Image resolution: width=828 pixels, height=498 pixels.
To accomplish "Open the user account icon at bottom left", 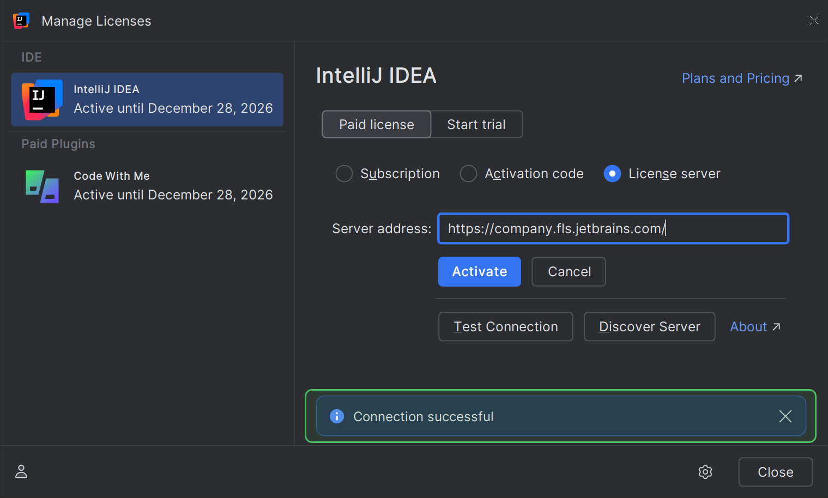I will click(21, 472).
